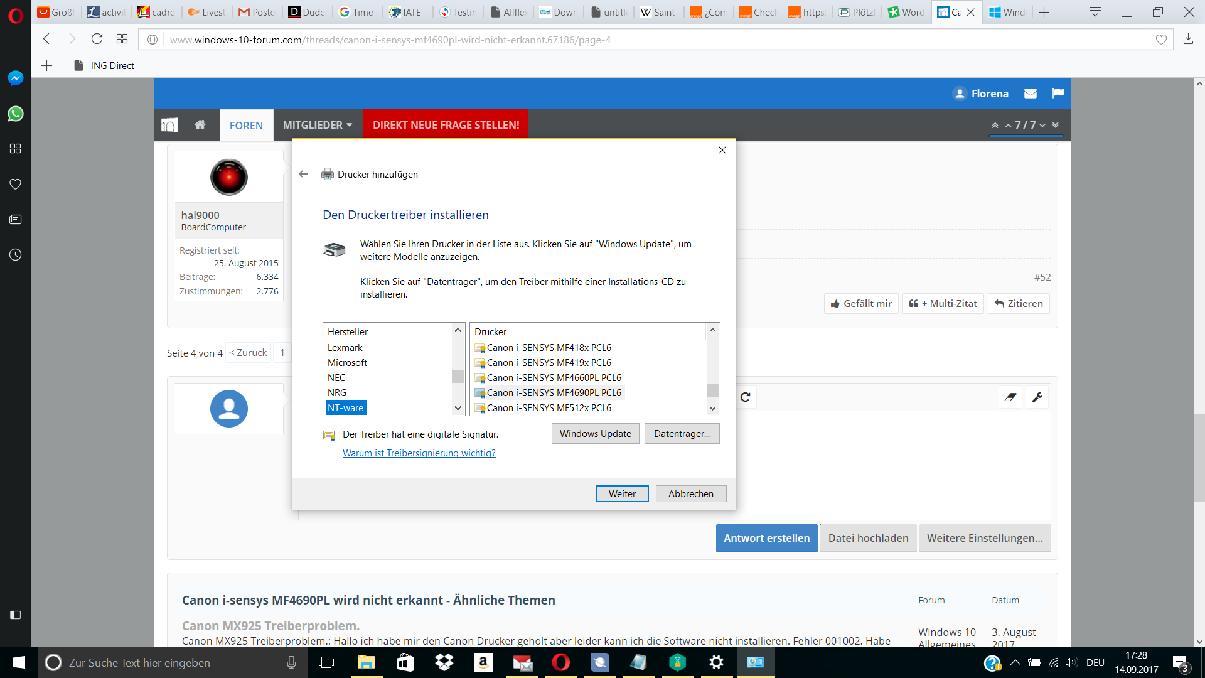The width and height of the screenshot is (1205, 678).
Task: Open Microsoft Store from taskbar
Action: [x=405, y=662]
